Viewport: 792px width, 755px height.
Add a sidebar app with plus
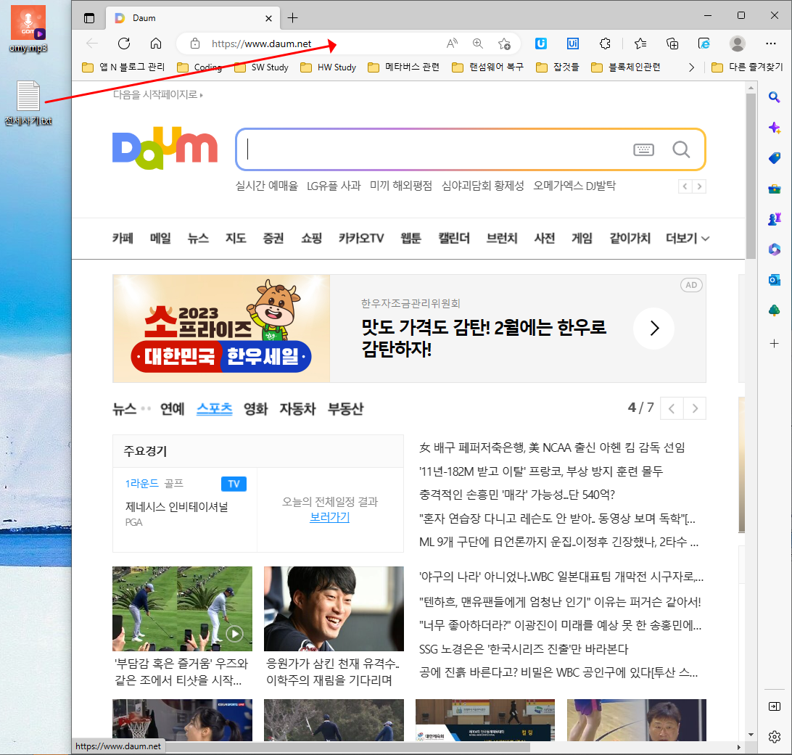point(775,343)
